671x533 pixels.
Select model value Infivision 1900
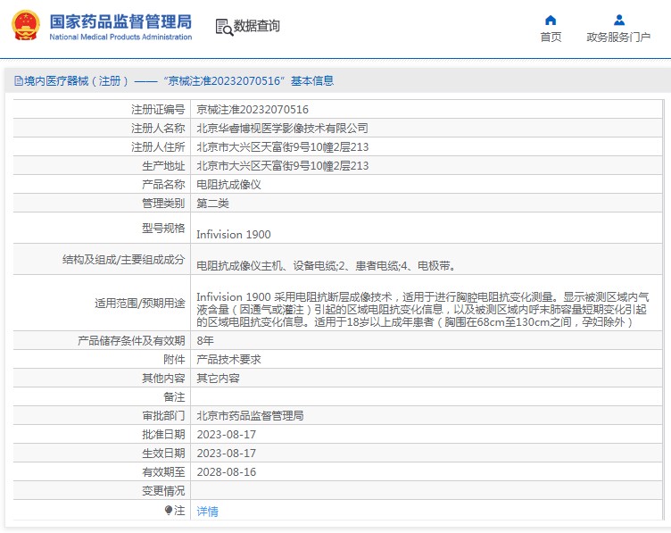[x=234, y=235]
